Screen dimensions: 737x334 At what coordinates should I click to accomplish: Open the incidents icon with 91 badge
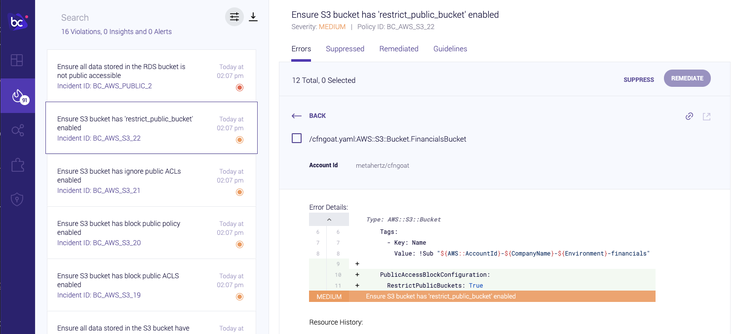pos(18,96)
